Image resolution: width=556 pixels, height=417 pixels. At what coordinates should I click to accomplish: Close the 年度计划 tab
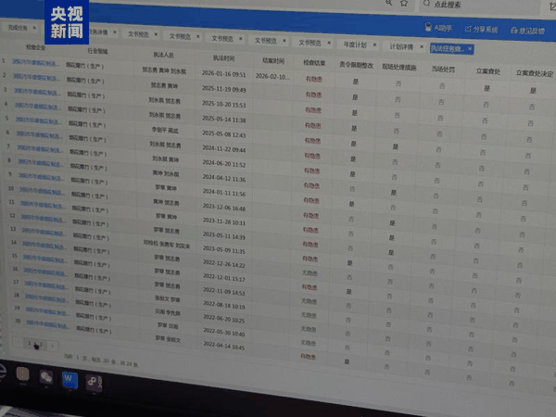click(x=374, y=45)
